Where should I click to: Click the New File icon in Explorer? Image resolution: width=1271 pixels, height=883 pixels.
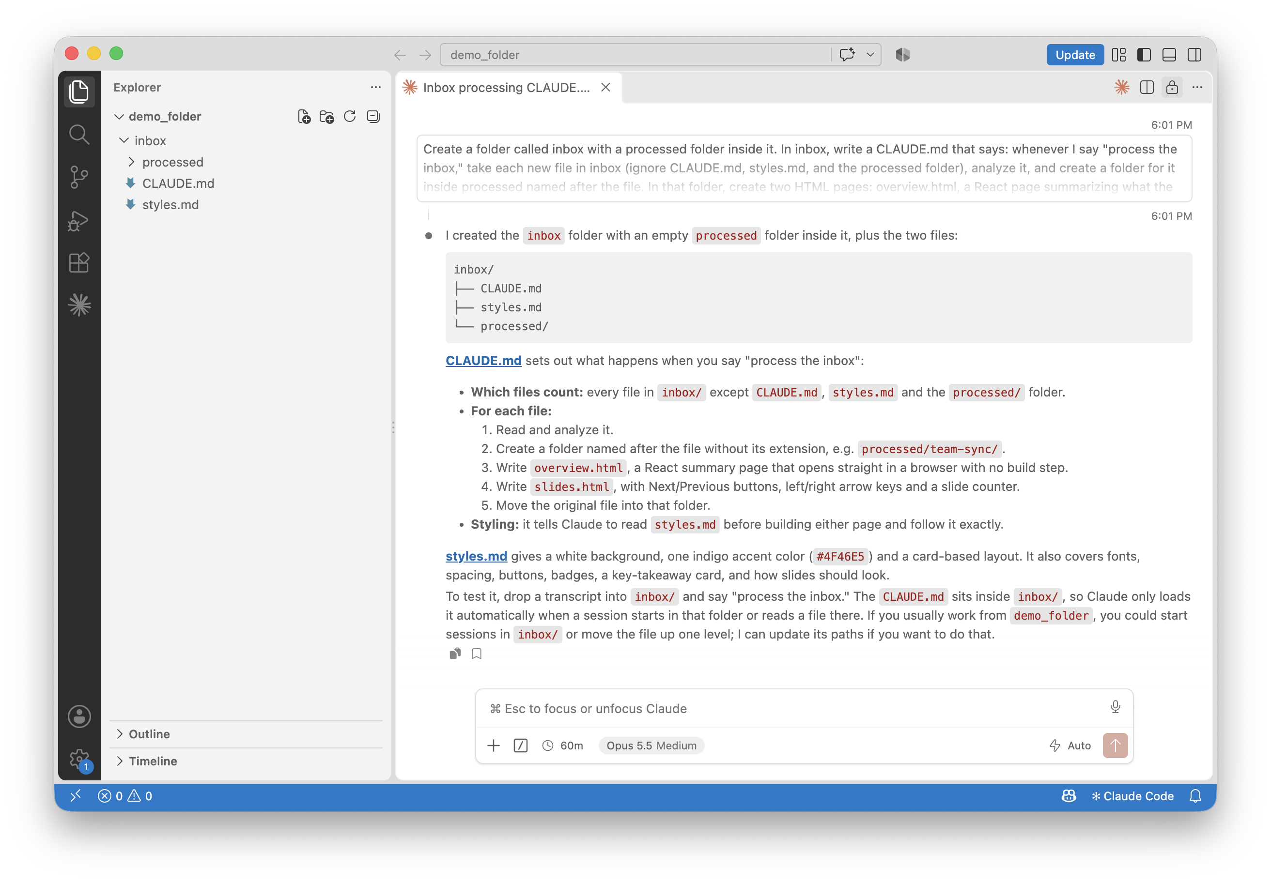304,117
